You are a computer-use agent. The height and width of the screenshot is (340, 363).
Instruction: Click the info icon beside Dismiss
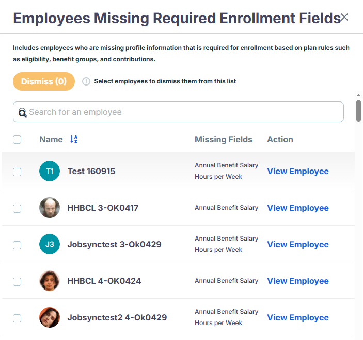[x=86, y=81]
